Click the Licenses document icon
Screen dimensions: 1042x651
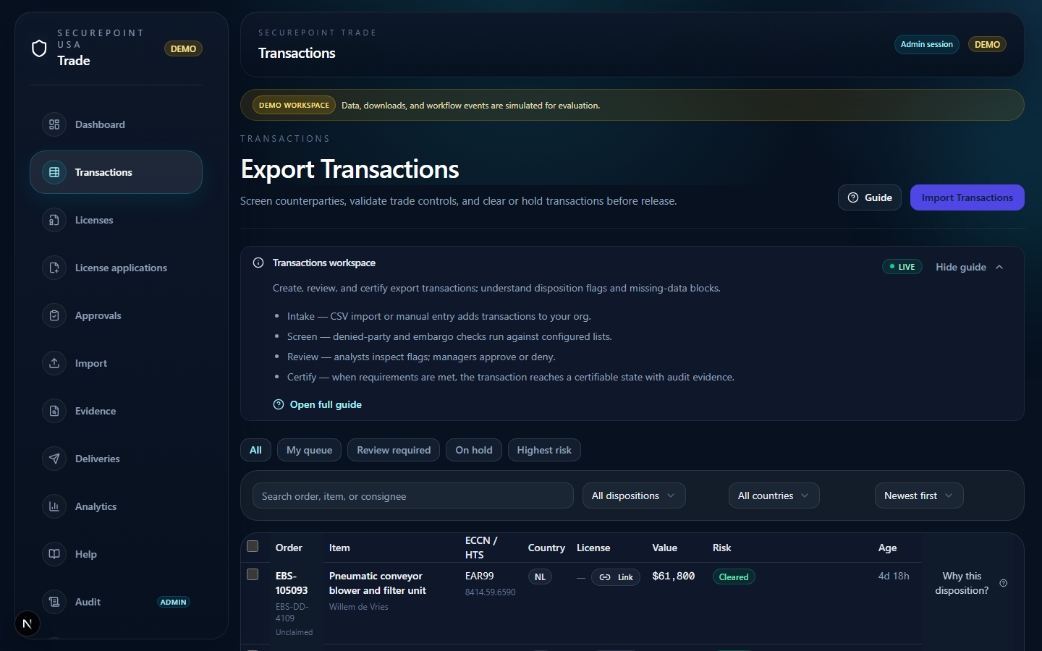(54, 220)
